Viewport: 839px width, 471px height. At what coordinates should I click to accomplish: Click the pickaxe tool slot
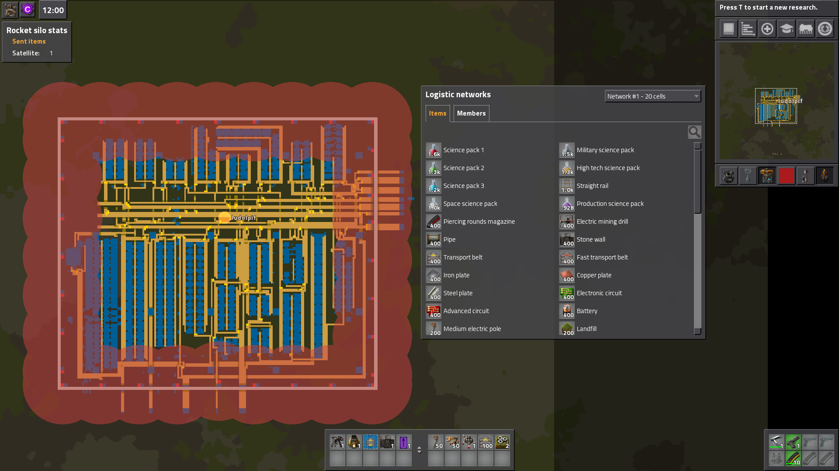[x=776, y=442]
